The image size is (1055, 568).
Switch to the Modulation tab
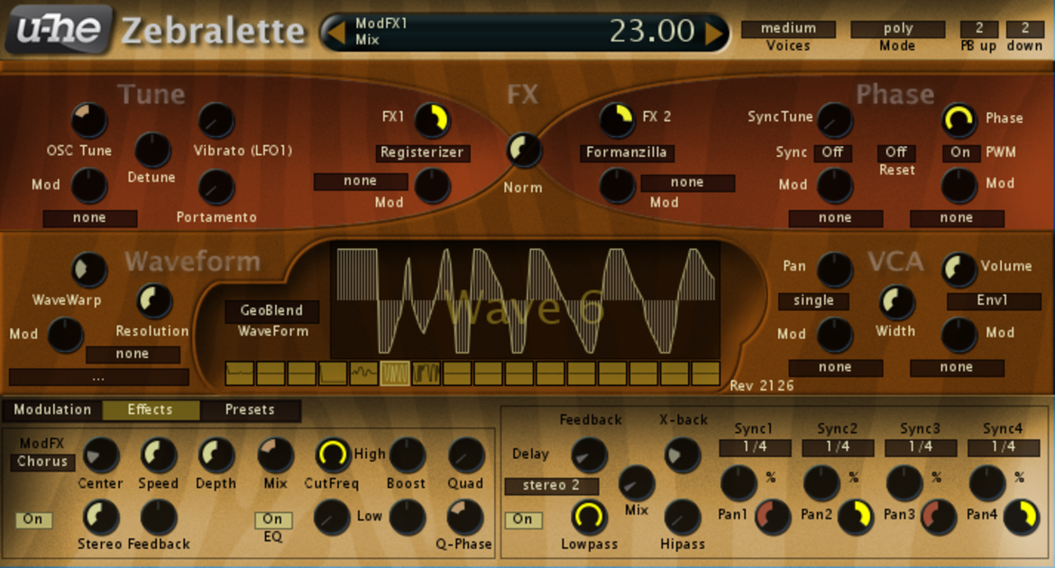[x=52, y=410]
